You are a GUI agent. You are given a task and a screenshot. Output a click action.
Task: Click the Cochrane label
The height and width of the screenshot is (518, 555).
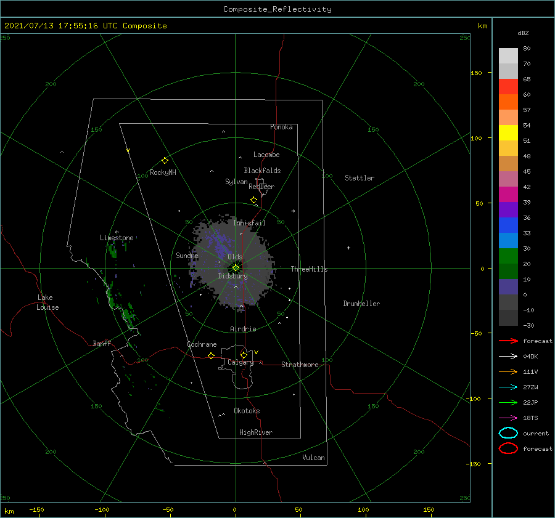202,344
